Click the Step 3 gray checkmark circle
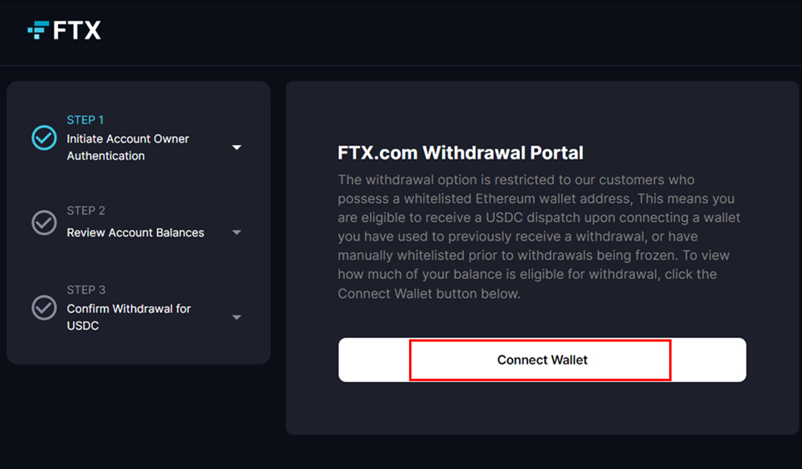 point(44,307)
